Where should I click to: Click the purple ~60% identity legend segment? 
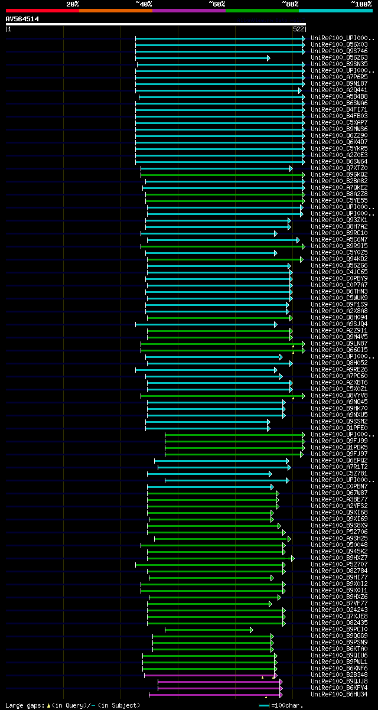pos(189,10)
